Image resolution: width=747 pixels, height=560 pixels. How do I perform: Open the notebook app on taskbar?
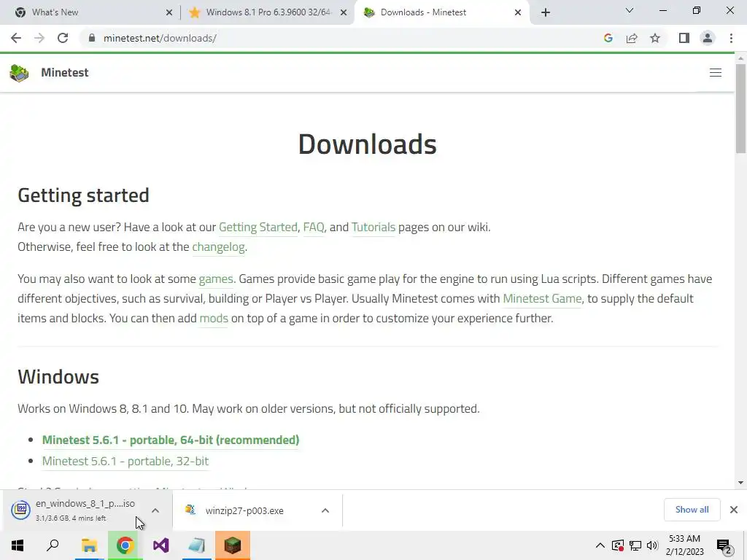[197, 545]
